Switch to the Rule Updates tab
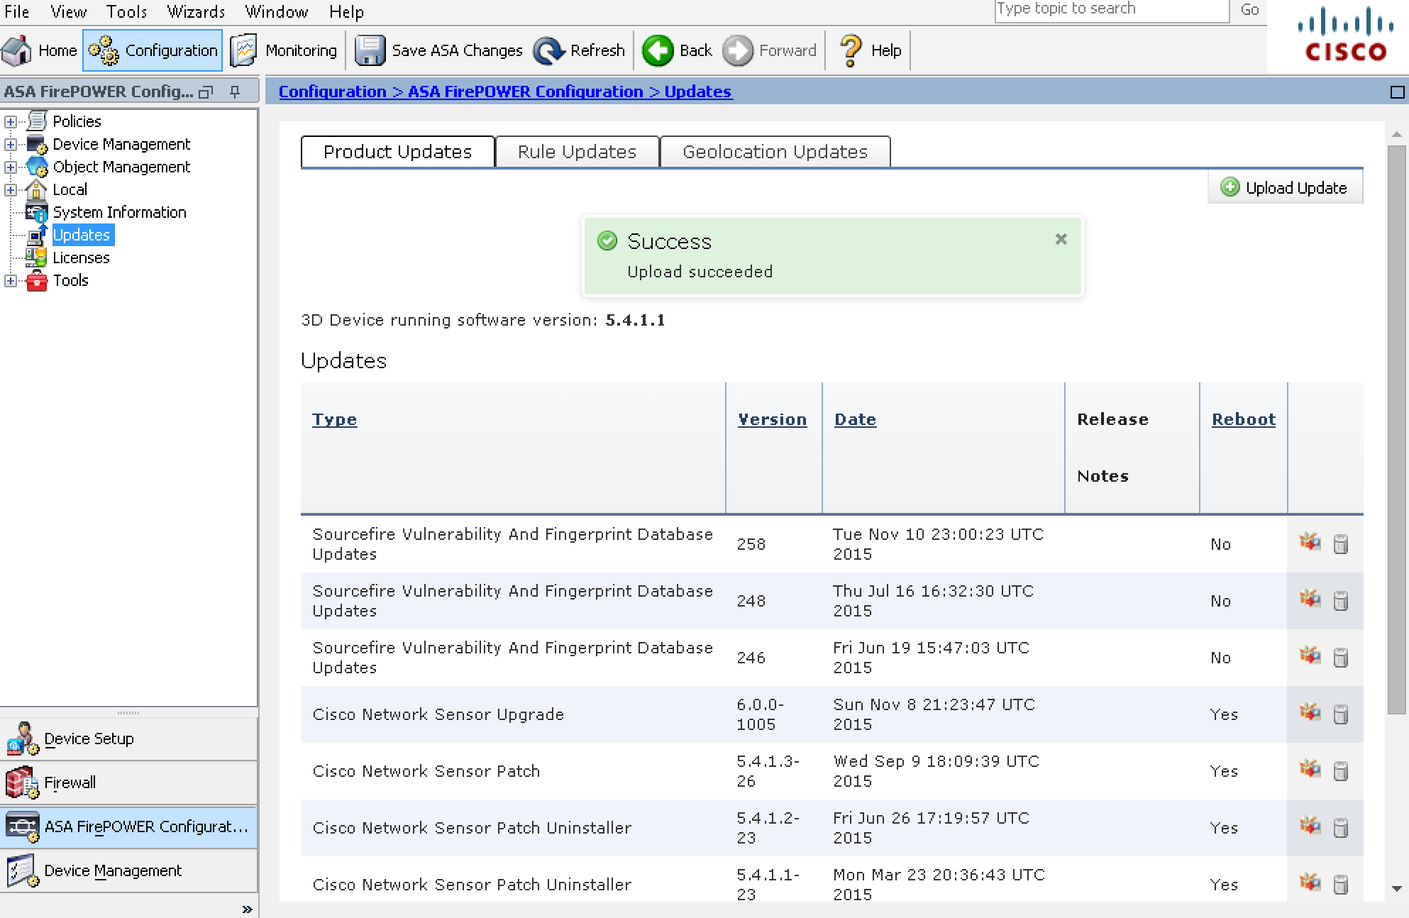 click(577, 152)
